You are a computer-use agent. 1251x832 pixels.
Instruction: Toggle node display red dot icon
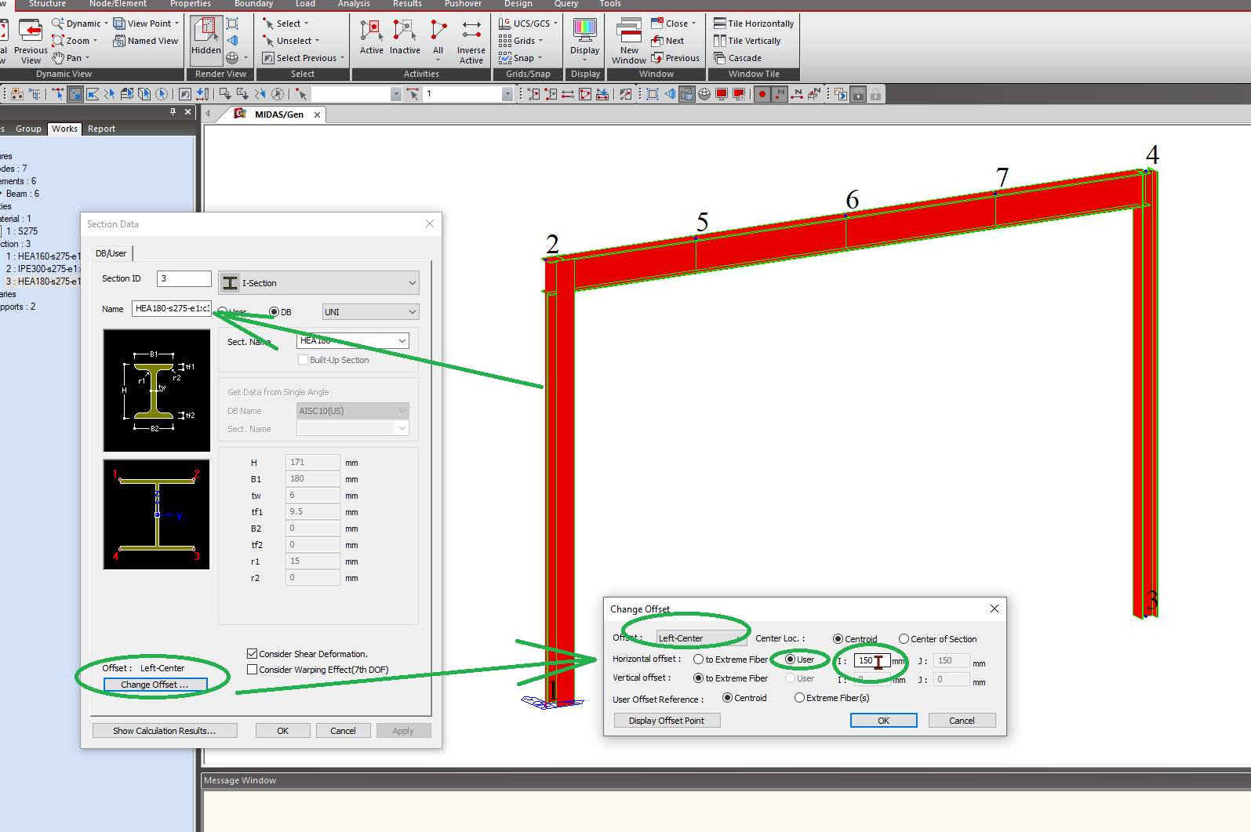point(762,94)
